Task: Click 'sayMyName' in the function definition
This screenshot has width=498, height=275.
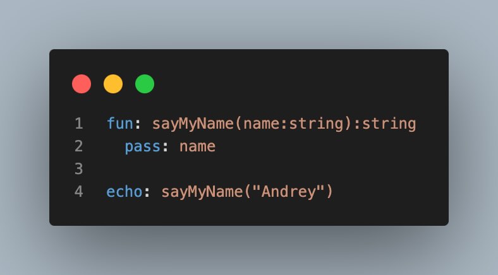Action: coord(193,124)
